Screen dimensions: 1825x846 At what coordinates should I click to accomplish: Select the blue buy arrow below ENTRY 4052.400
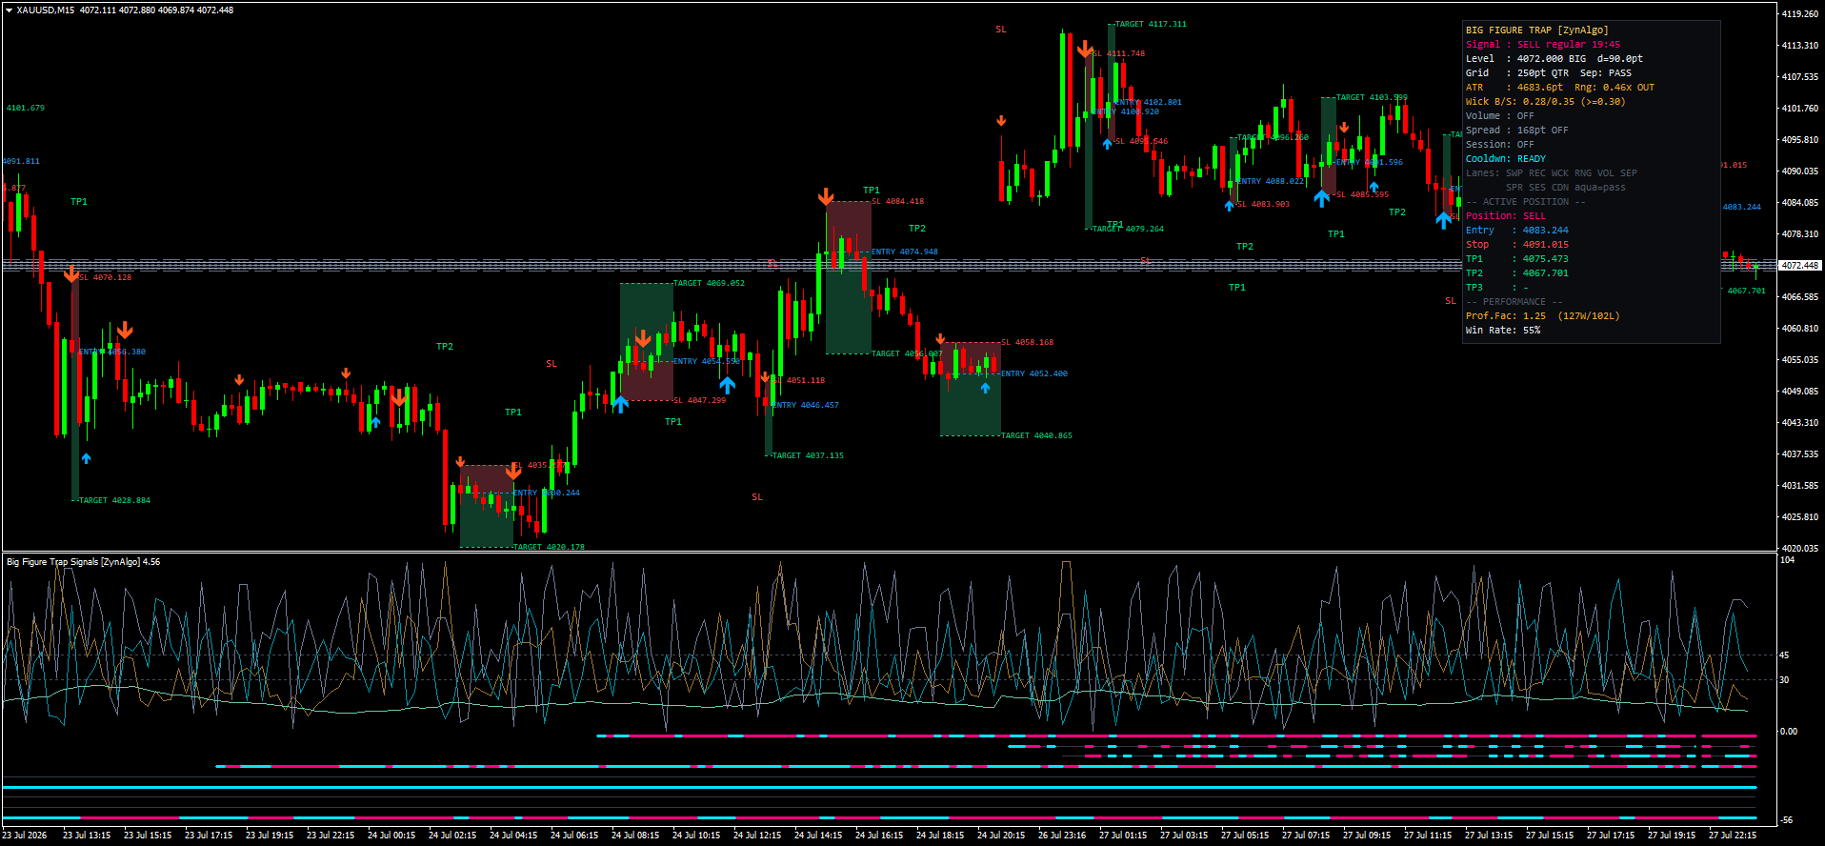point(986,388)
